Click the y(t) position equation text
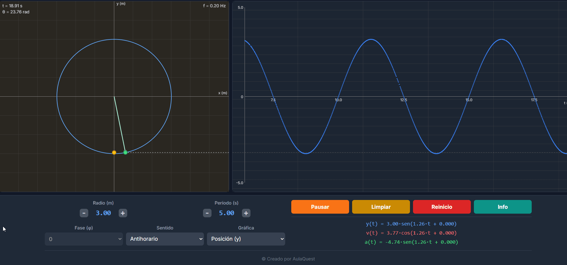Image resolution: width=567 pixels, height=265 pixels. [411, 224]
